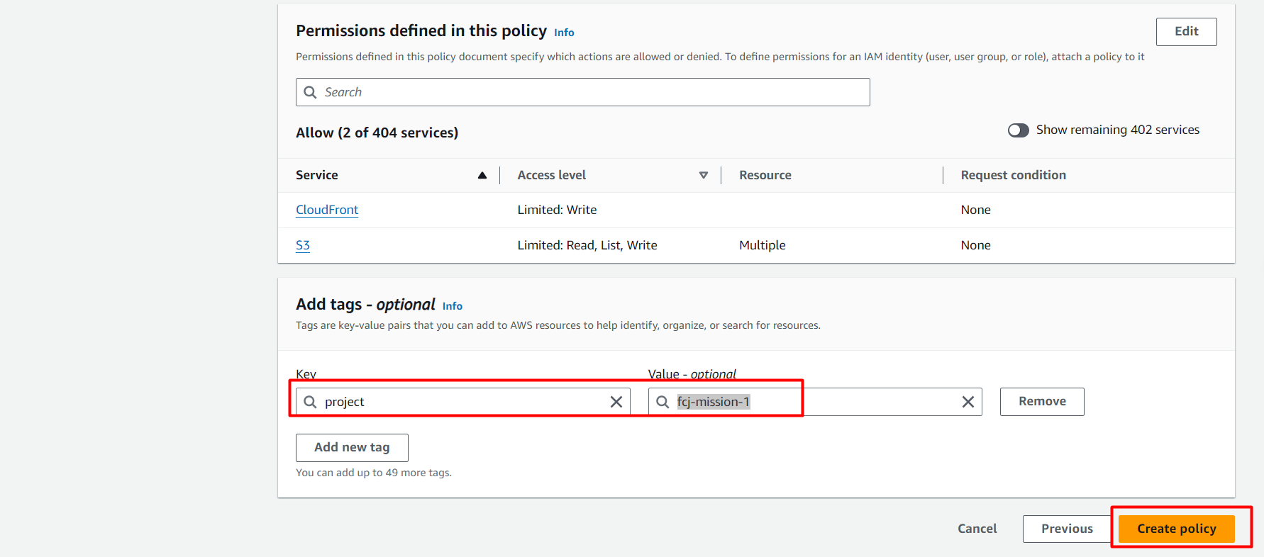1264x557 pixels.
Task: Toggle Show remaining 402 services switch
Action: [x=1018, y=130]
